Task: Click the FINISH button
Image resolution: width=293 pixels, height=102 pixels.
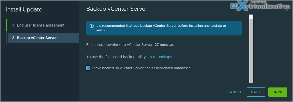Action: pos(278,92)
